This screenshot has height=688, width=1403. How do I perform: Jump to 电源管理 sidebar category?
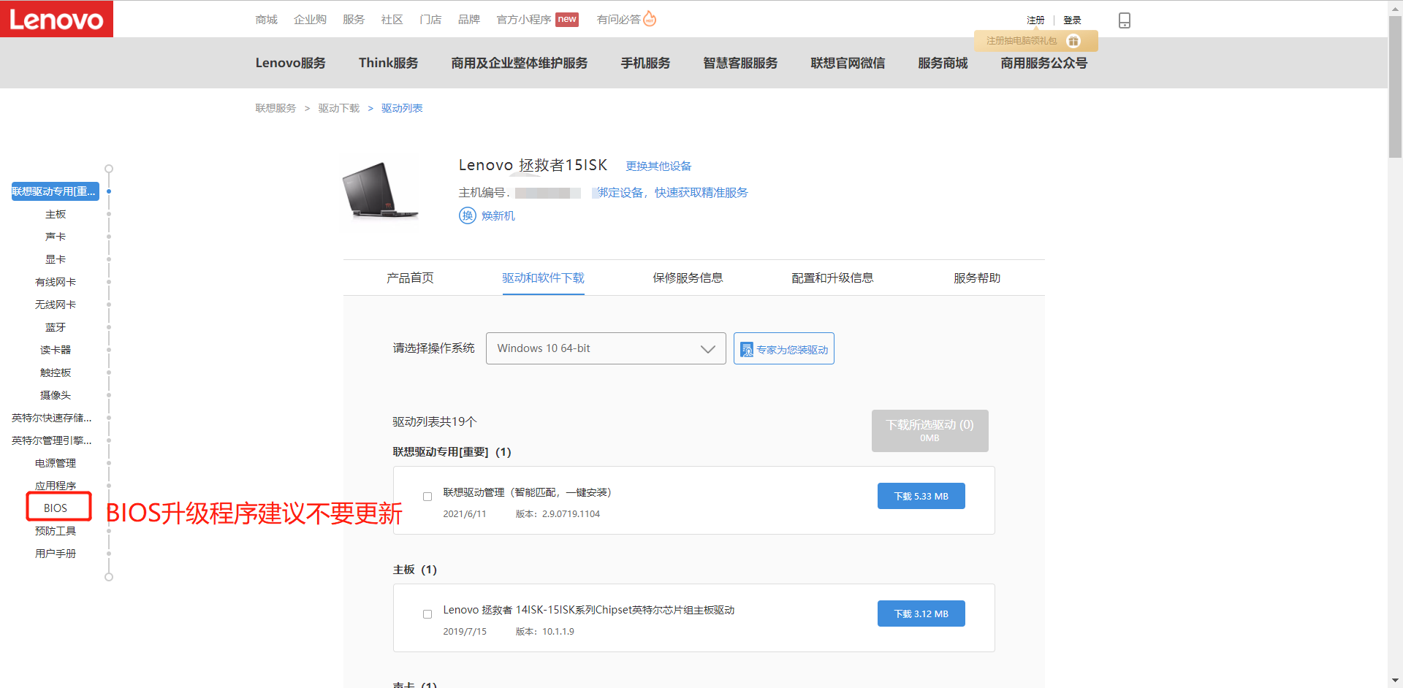tap(56, 463)
